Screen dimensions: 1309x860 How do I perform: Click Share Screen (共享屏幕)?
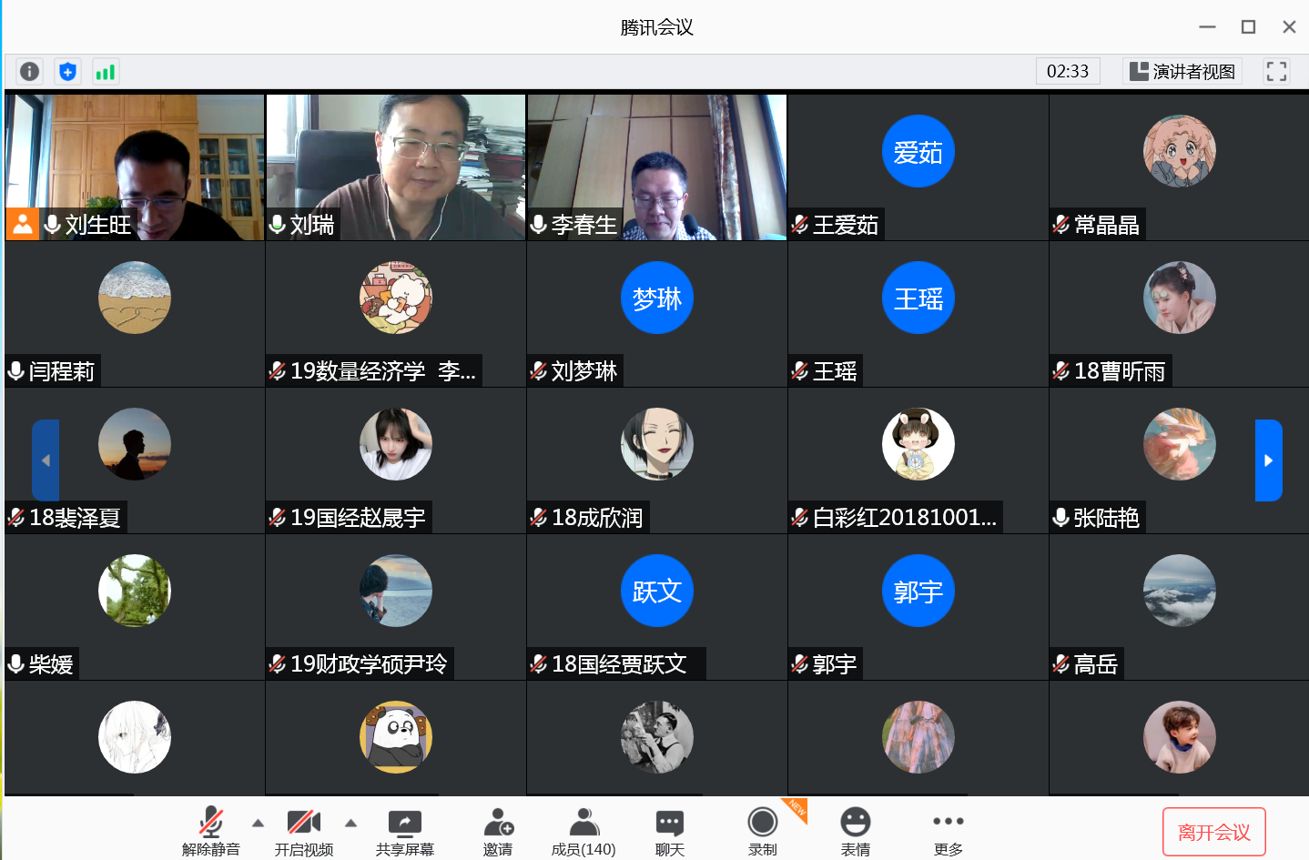(x=404, y=831)
